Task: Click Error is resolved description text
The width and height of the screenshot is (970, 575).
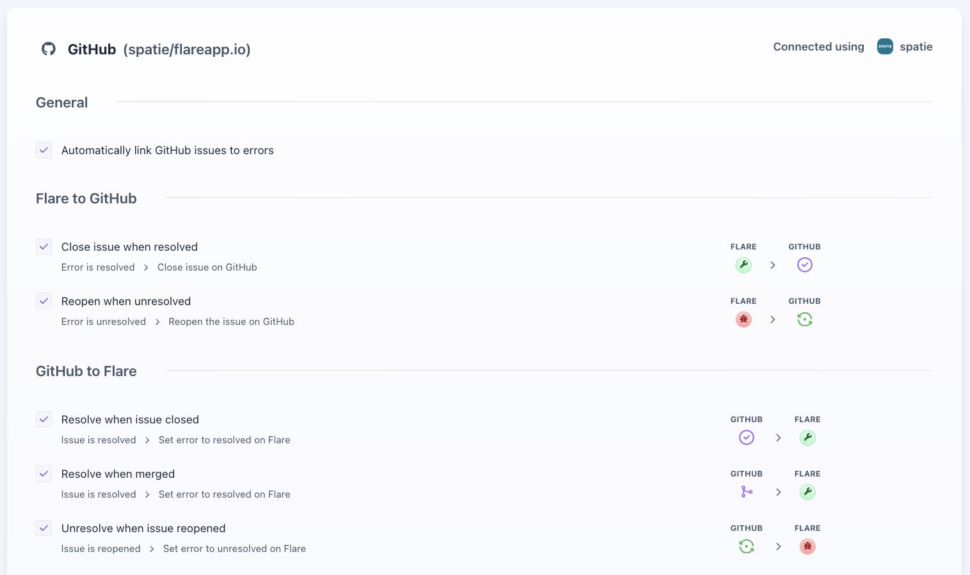Action: [x=98, y=267]
